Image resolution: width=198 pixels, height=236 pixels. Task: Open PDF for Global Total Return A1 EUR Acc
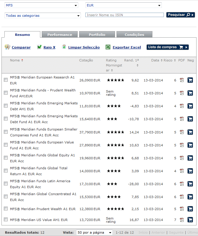click(182, 171)
